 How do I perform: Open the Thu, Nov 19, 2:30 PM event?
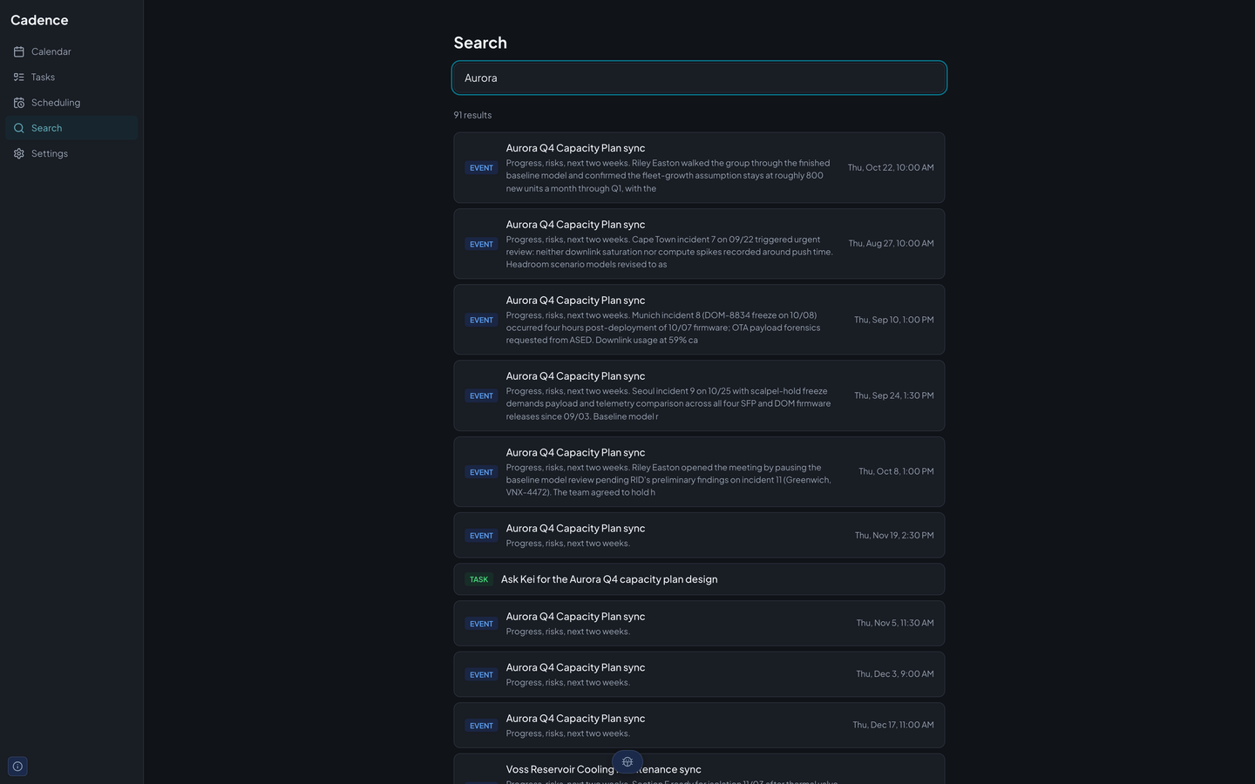tap(699, 536)
